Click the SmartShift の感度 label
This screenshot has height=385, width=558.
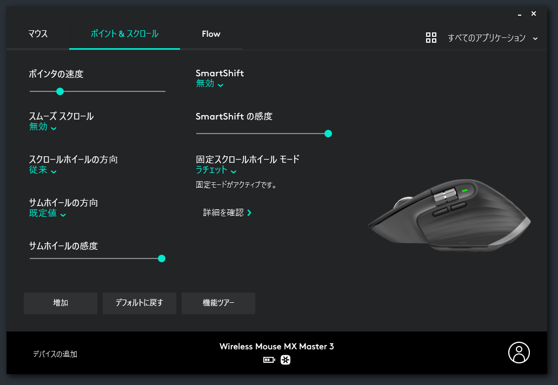(234, 116)
